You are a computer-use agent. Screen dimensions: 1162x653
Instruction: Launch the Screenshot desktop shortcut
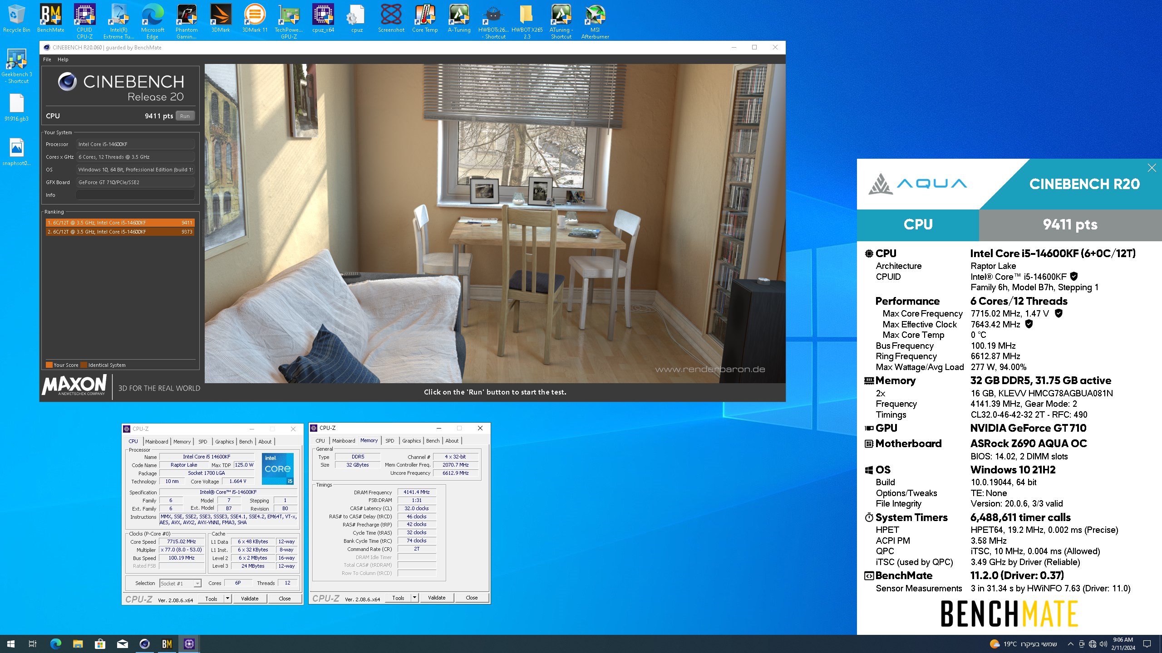click(391, 19)
